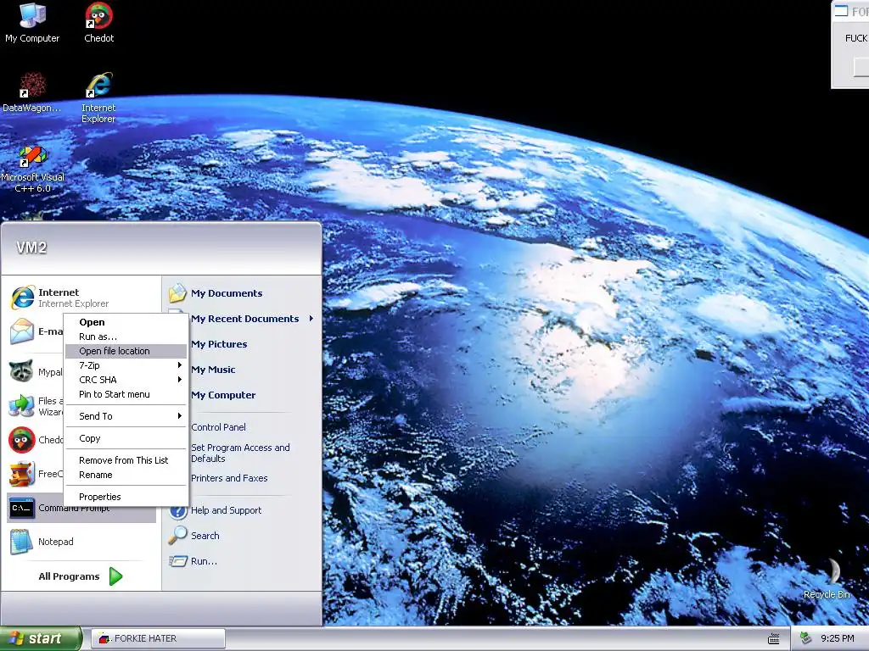Image resolution: width=869 pixels, height=651 pixels.
Task: Choose Remove from This List
Action: pyautogui.click(x=126, y=460)
